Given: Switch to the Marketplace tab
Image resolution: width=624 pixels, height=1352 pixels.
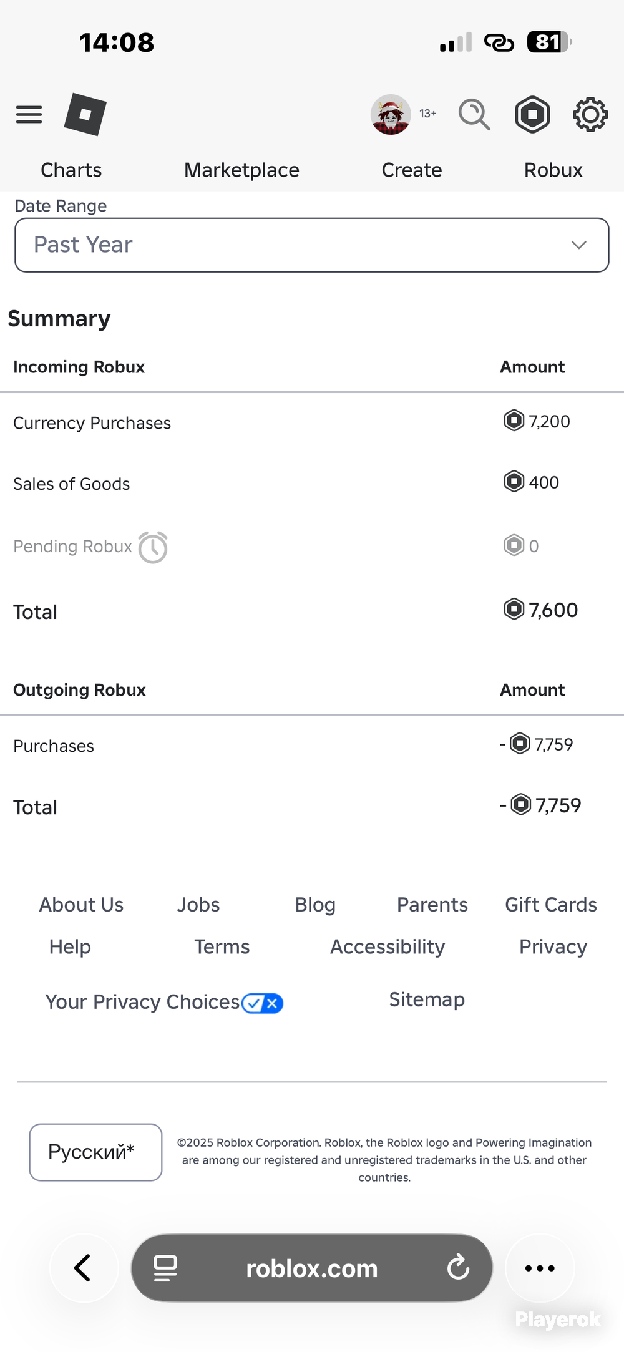Looking at the screenshot, I should (x=241, y=170).
